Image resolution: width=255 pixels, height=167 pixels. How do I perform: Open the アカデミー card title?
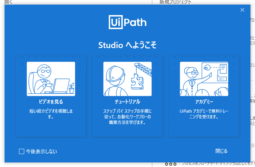[204, 102]
